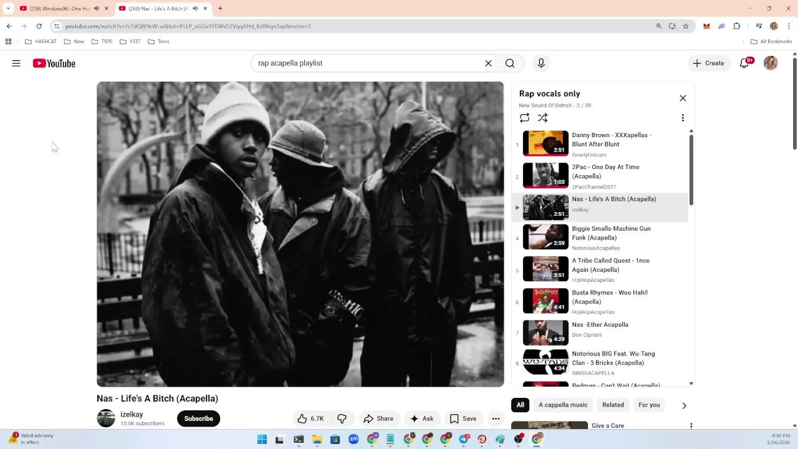
Task: Toggle shuffle playlist
Action: click(542, 118)
